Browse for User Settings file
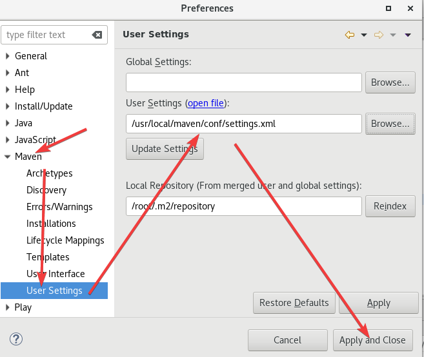 tap(390, 124)
